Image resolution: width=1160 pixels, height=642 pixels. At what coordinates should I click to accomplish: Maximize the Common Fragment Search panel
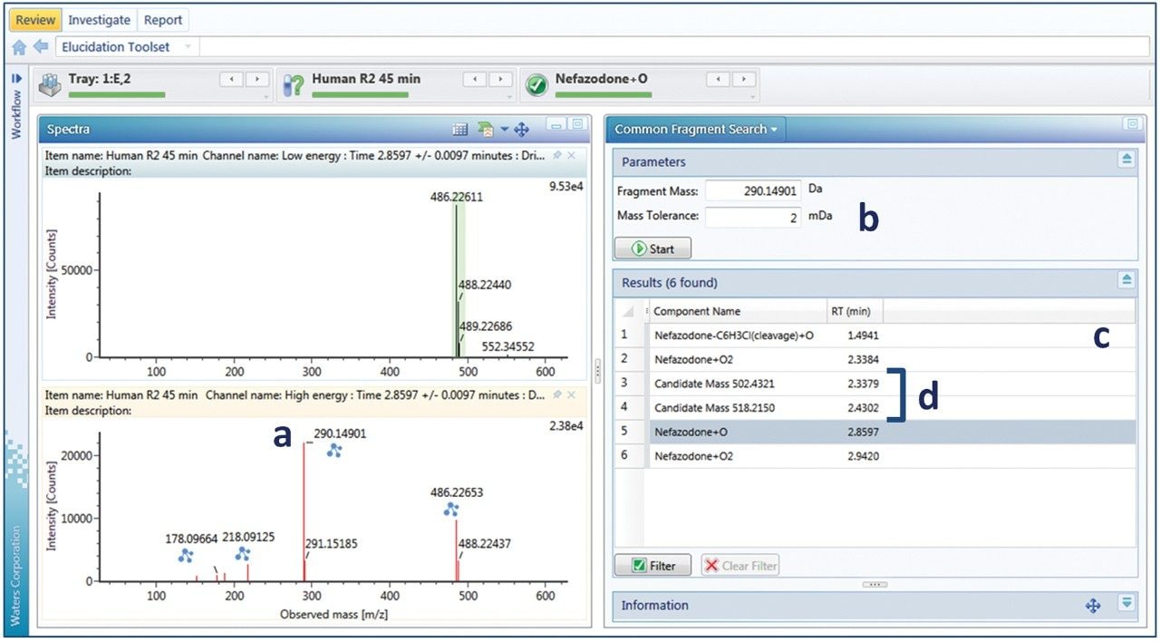[x=1130, y=123]
